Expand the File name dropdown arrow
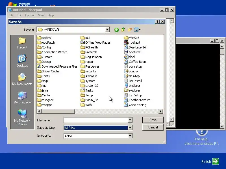Screen dimensions: 226x169 click(x=130, y=120)
